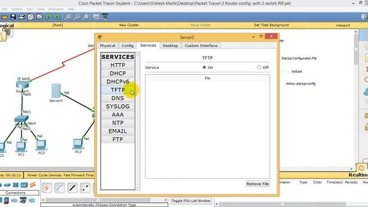368x207 pixels.
Task: Turn TFTP service Off
Action: coord(259,67)
